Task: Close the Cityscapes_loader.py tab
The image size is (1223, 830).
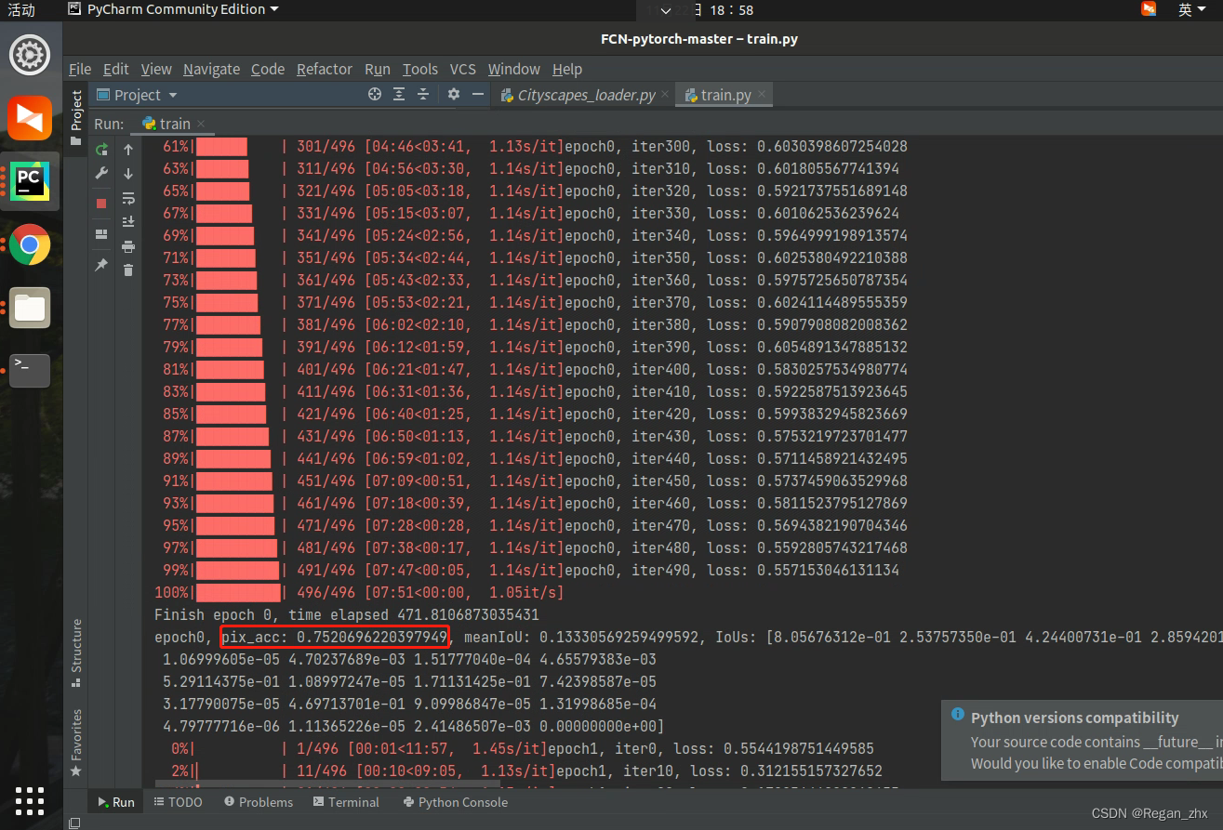Action: click(666, 95)
